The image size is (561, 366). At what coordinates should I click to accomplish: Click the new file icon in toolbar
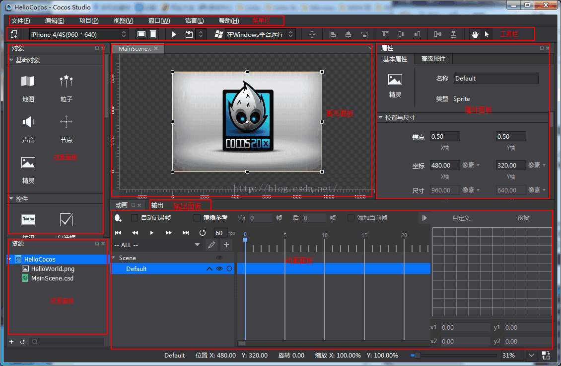[x=14, y=34]
